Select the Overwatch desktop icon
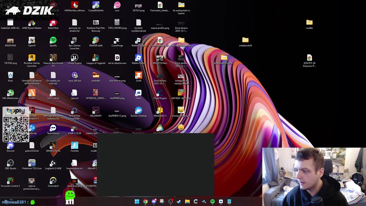 53,182
